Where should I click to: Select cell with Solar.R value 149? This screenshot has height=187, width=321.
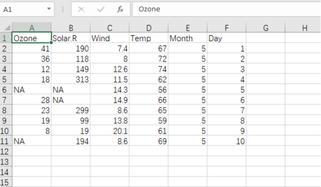(71, 69)
